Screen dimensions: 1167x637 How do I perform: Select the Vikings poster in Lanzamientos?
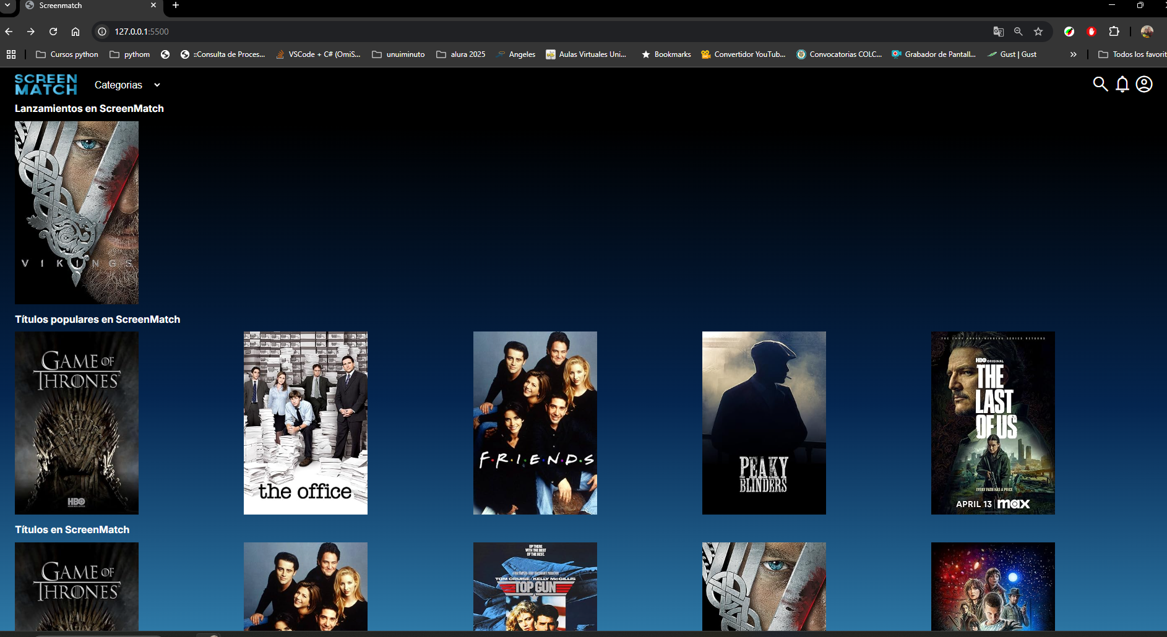77,213
